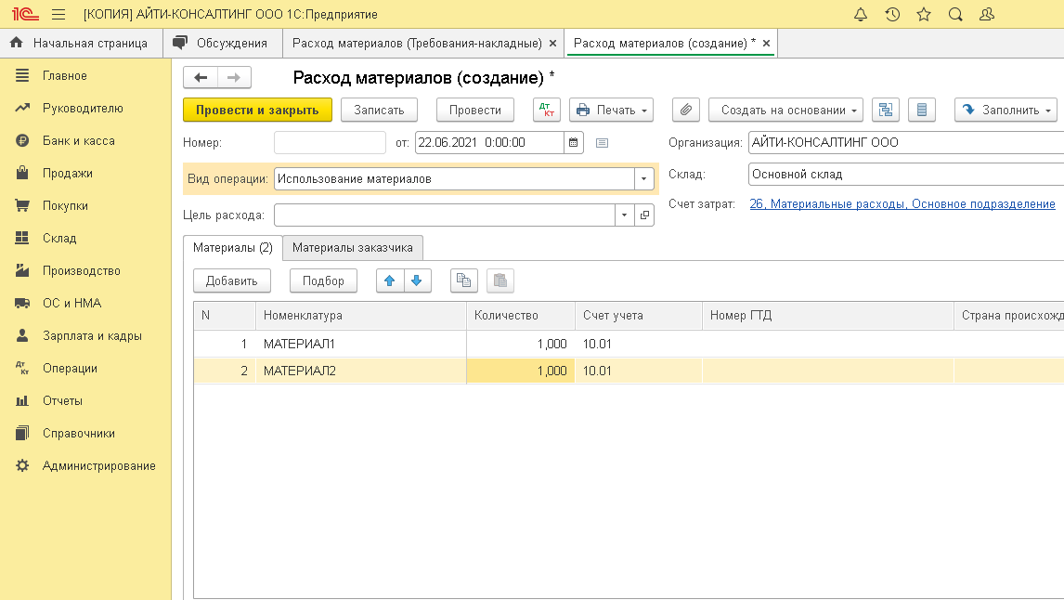The image size is (1064, 600).
Task: Open the Счет затрат link
Action: [902, 203]
